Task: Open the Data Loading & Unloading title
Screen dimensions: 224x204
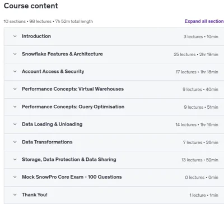Action: [52, 124]
